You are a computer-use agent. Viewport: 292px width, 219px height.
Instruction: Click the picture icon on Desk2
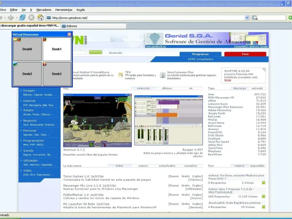(15, 64)
